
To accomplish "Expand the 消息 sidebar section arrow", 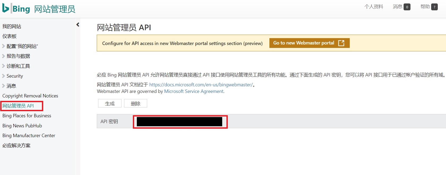I will pos(3,86).
